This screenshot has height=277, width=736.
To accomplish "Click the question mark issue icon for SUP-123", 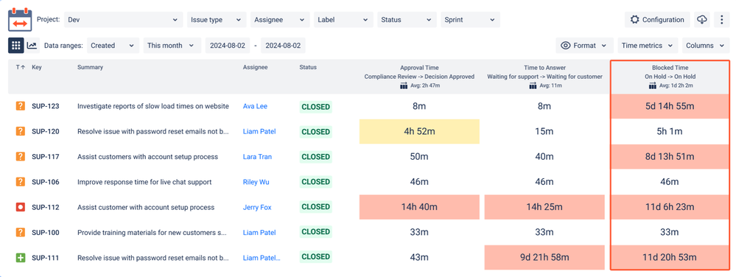I will (20, 106).
